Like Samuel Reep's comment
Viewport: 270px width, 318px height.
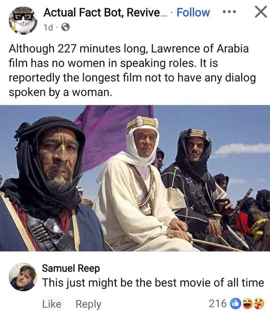coord(52,304)
